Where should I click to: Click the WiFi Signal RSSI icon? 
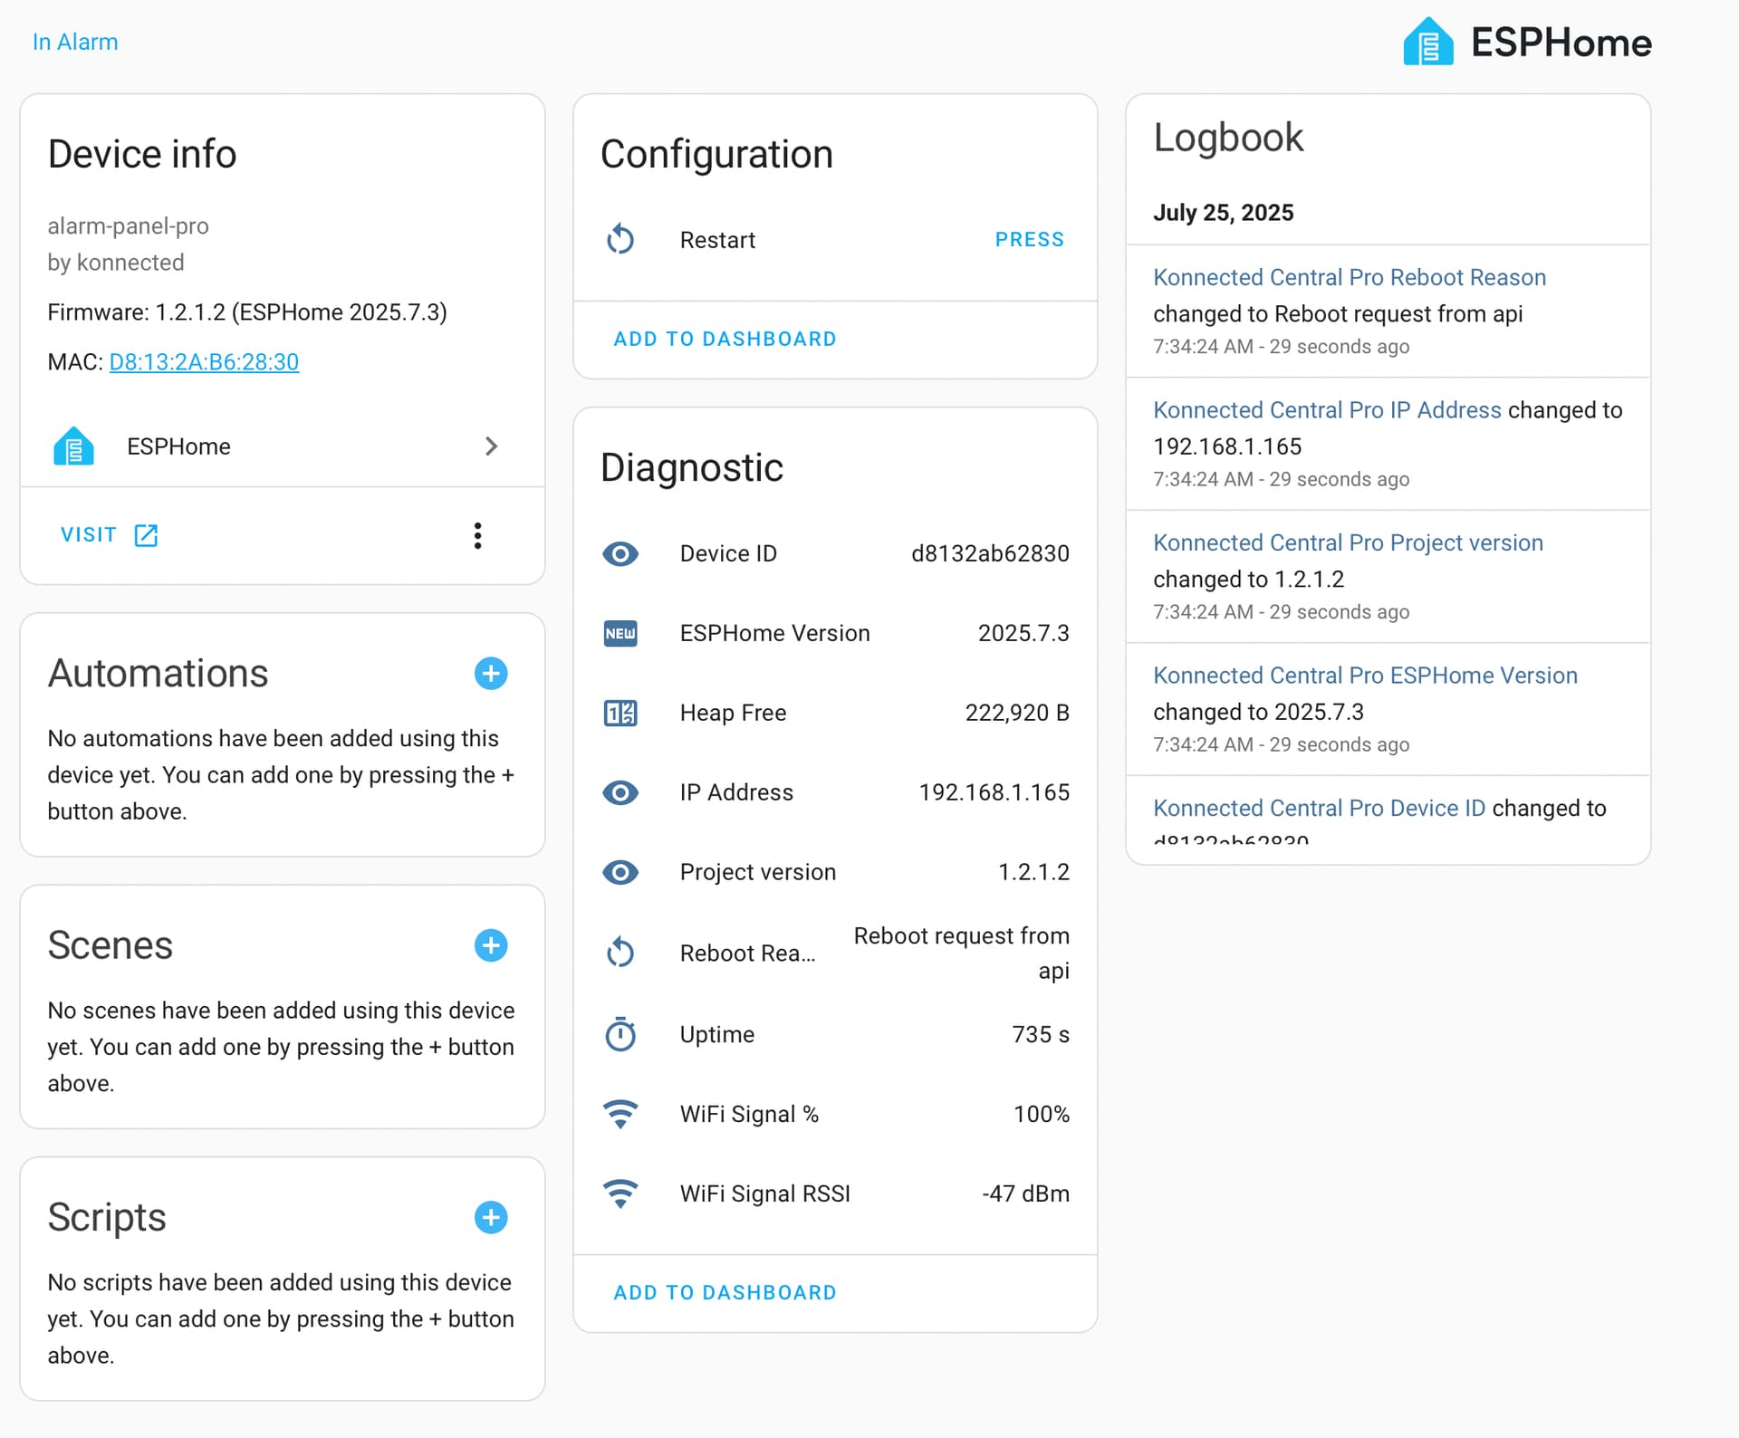pyautogui.click(x=620, y=1194)
